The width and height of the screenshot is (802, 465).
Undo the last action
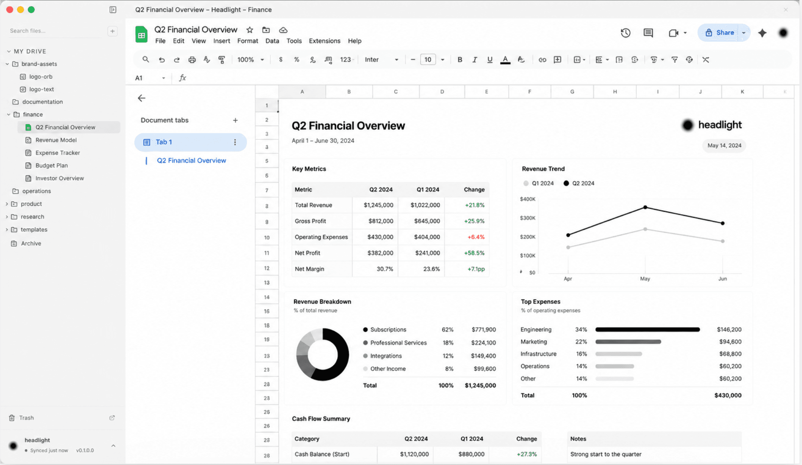pos(162,60)
